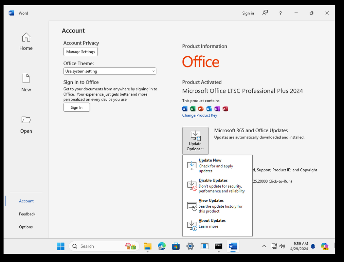
Task: Click the Word logo in the title bar
Action: click(11, 13)
